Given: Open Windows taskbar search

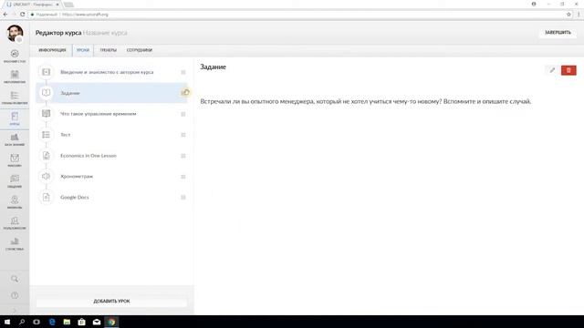Looking at the screenshot, I should point(22,322).
